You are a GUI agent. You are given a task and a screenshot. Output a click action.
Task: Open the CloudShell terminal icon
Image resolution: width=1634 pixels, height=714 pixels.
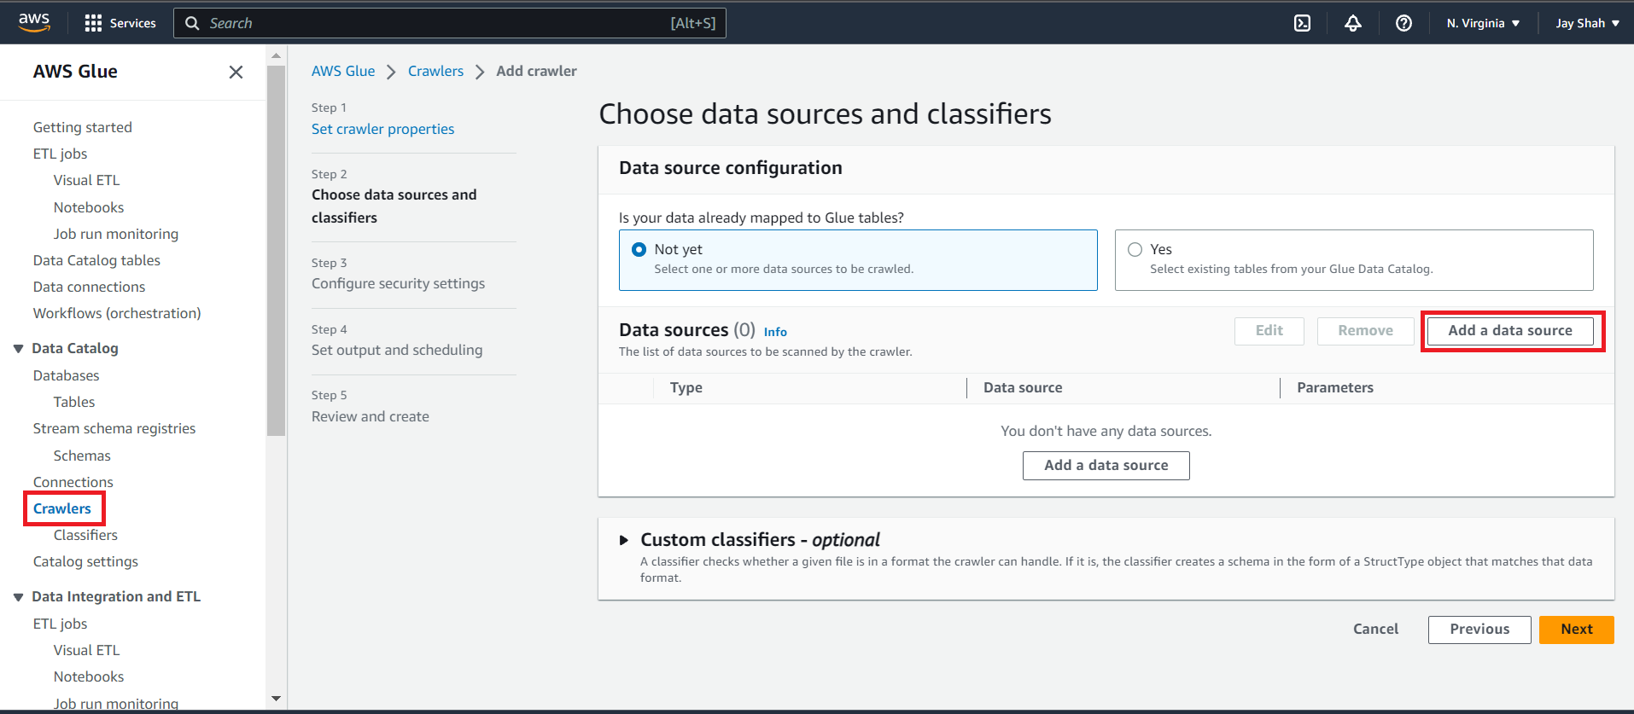pos(1302,23)
